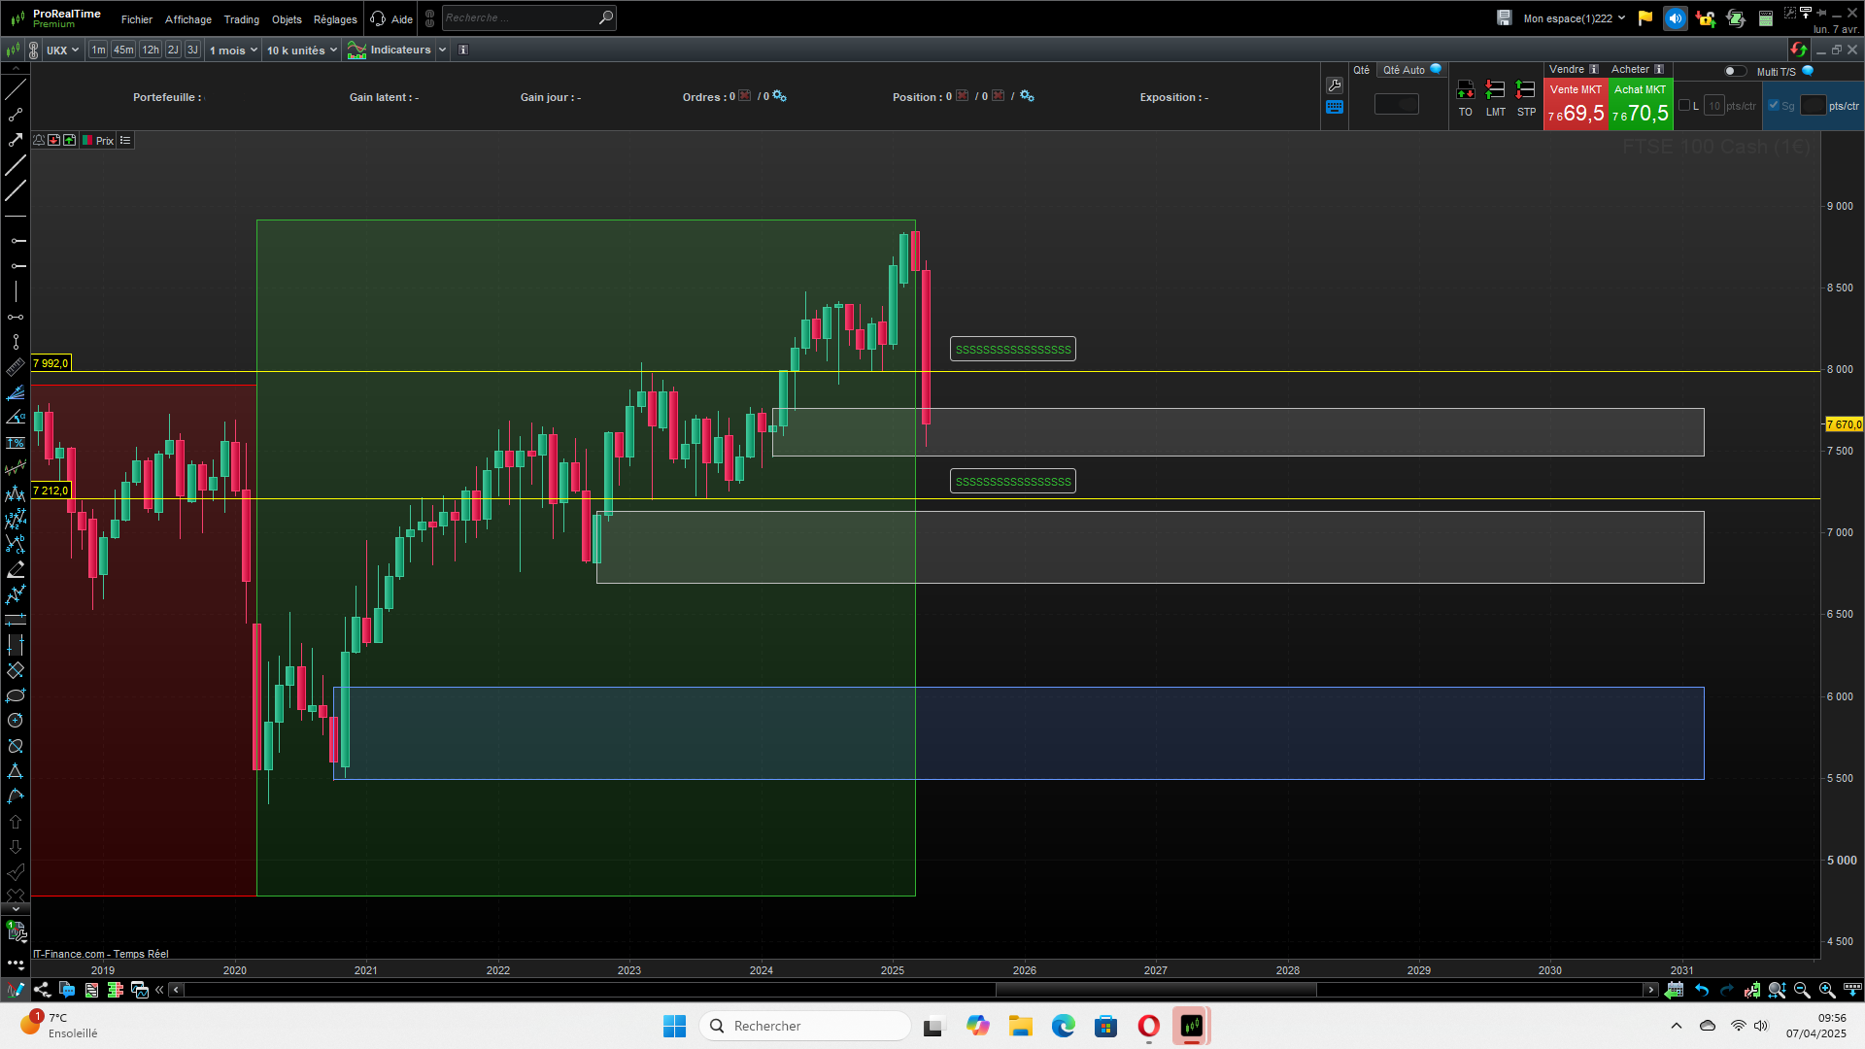The image size is (1865, 1049).
Task: Click the undo arrow in bottom toolbar
Action: click(x=1702, y=990)
